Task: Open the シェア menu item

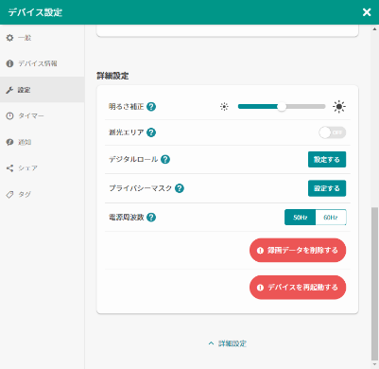Action: click(x=43, y=168)
